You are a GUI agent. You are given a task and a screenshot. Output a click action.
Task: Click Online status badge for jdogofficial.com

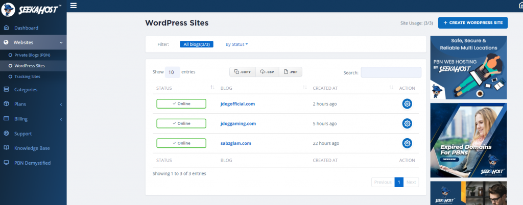click(181, 104)
